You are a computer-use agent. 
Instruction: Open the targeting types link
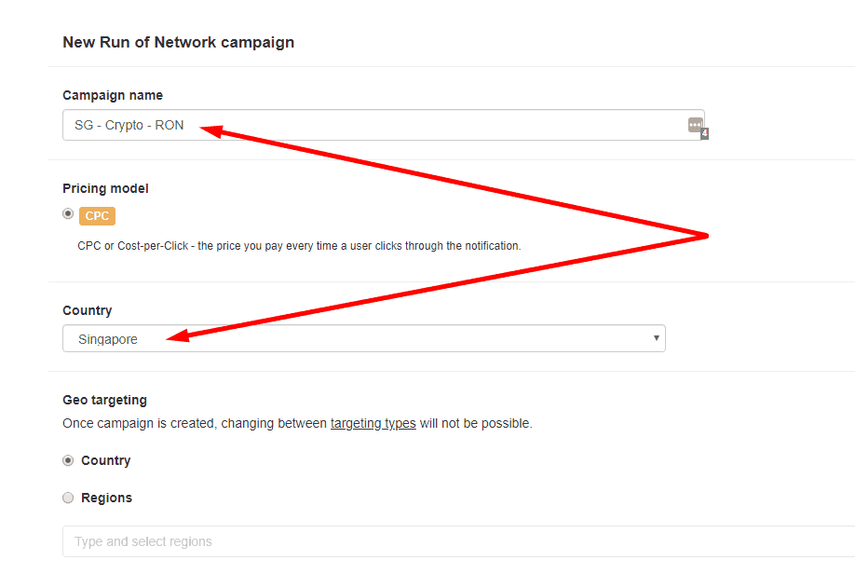tap(373, 423)
